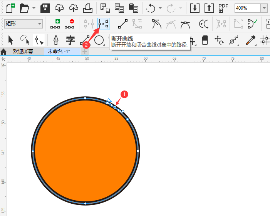Click the Convert to Line button
The width and height of the screenshot is (270, 216).
click(x=123, y=24)
